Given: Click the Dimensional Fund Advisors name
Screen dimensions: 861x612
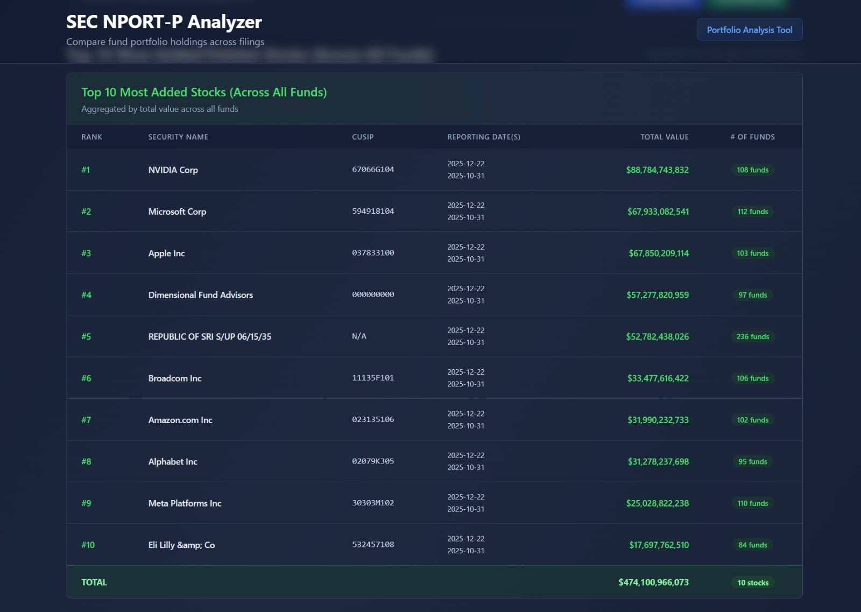Looking at the screenshot, I should tap(200, 295).
